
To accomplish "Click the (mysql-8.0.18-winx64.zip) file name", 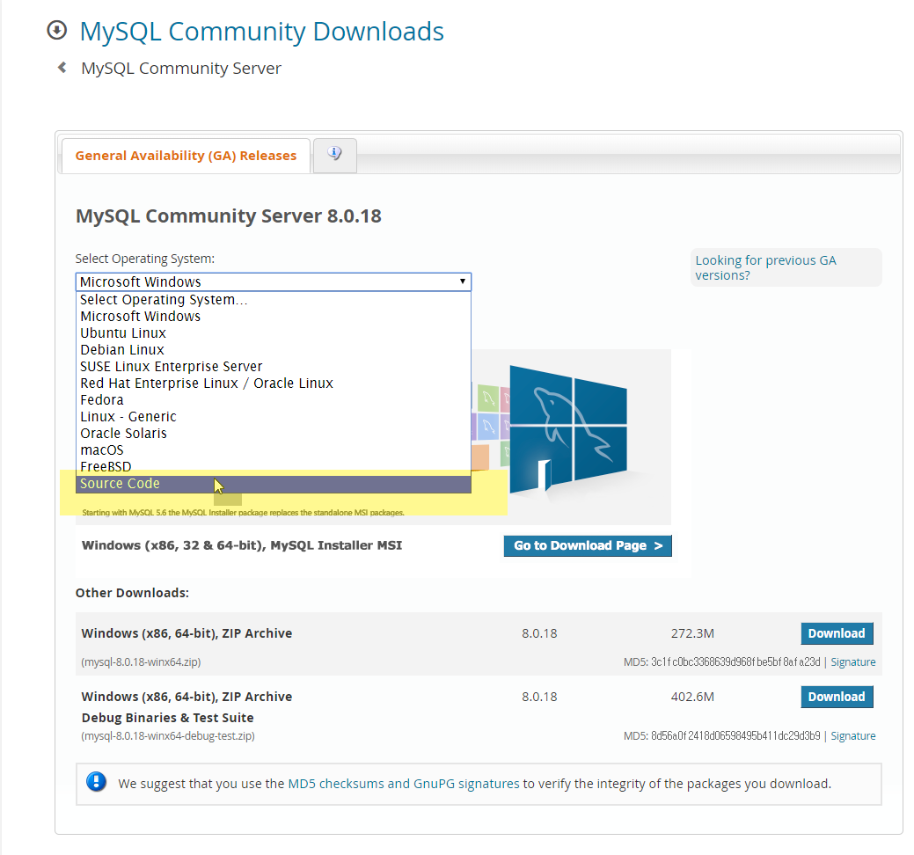I will point(141,662).
